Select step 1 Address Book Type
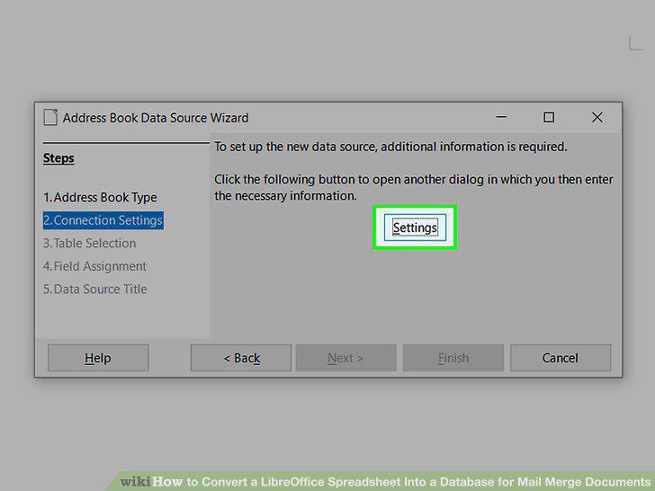 pyautogui.click(x=100, y=197)
